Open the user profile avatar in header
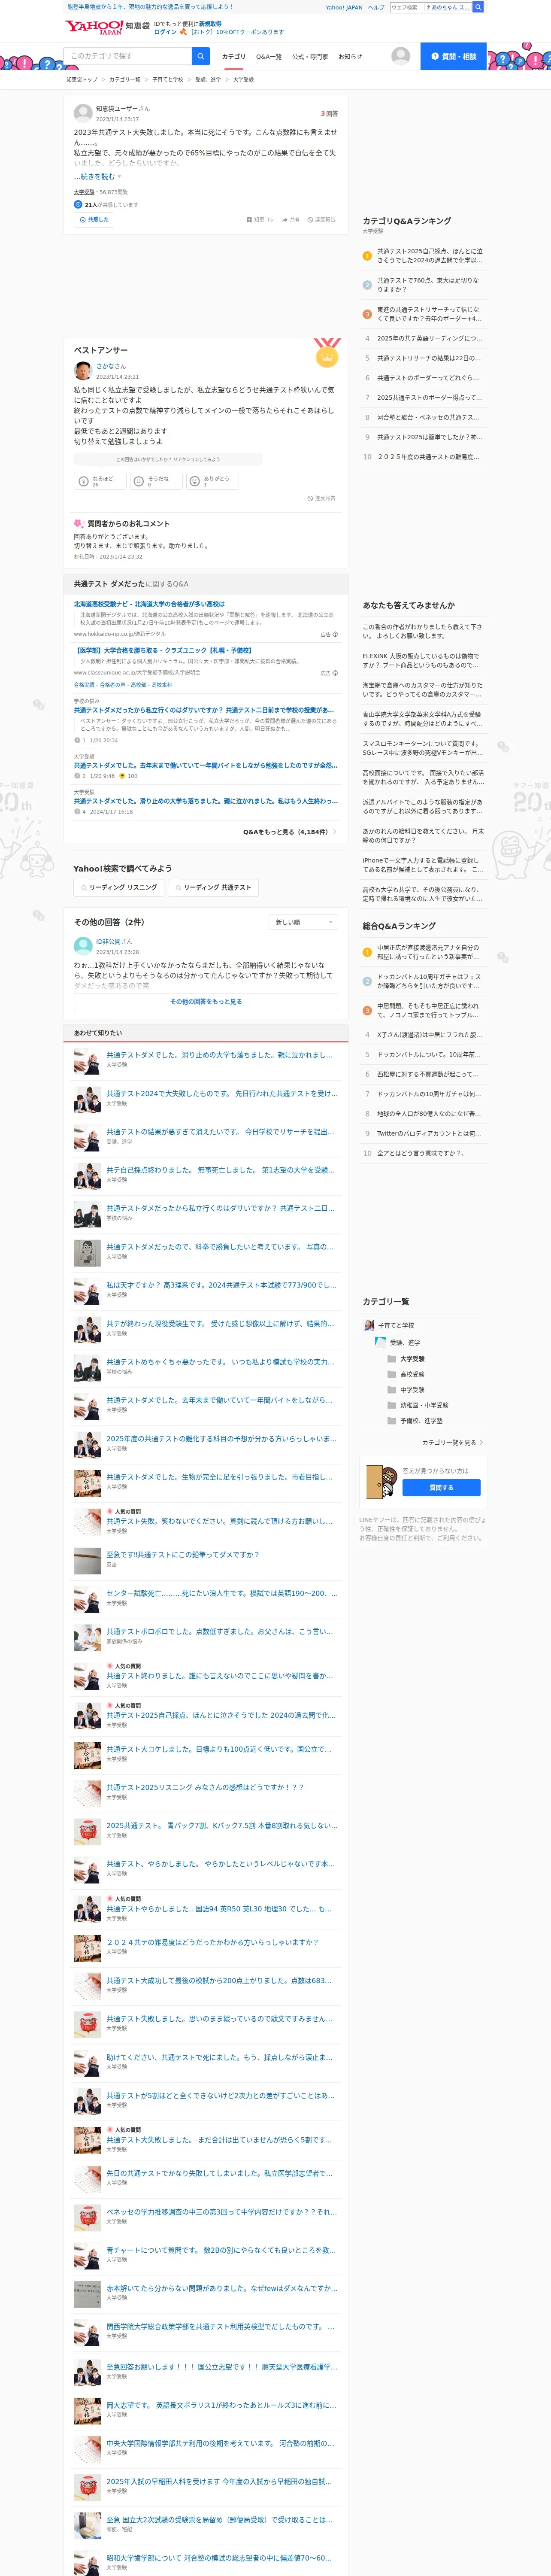The image size is (551, 2576). click(401, 56)
